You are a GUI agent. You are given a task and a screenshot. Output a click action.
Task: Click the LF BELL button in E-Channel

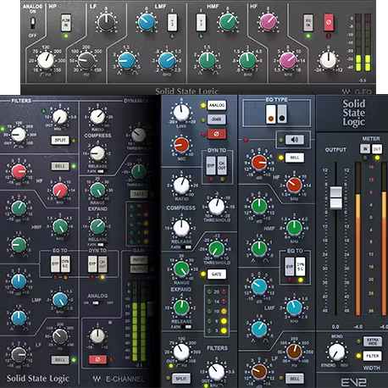point(60,360)
